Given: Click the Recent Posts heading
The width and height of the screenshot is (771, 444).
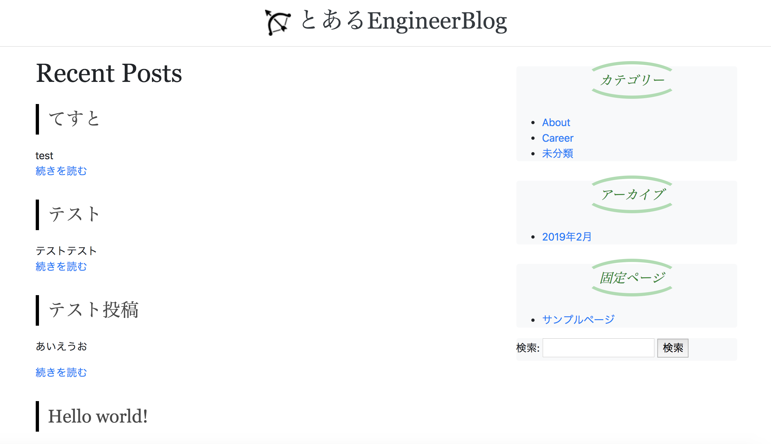Looking at the screenshot, I should 109,73.
